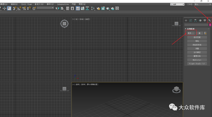212x117 pixels.
Task: Click the circled ViewCube in top-left viewport
Action: tap(64, 24)
